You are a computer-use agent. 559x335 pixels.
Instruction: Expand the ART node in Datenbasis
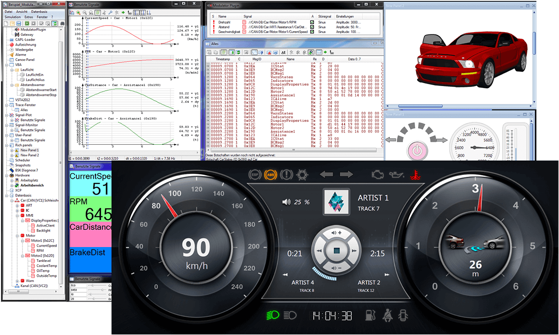[x=16, y=205]
